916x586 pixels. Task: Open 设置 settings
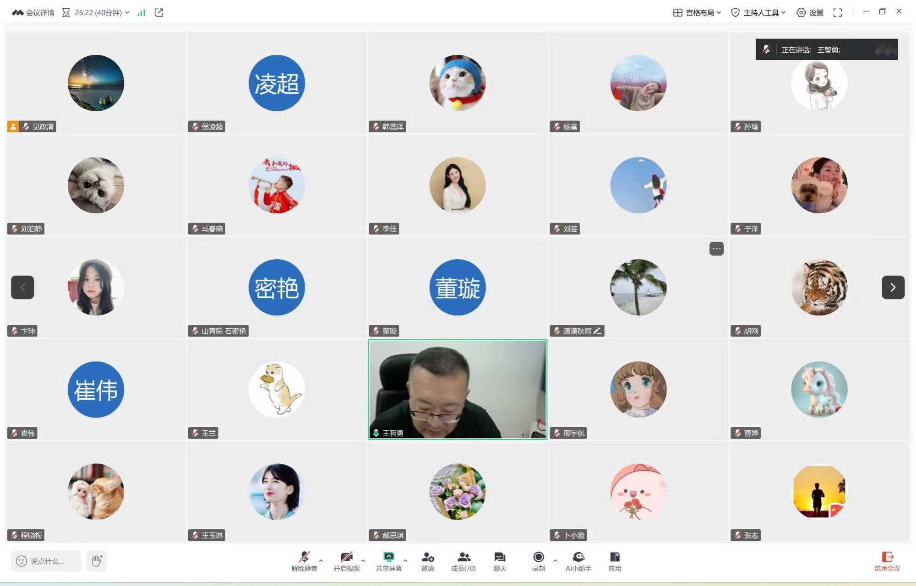click(x=810, y=13)
